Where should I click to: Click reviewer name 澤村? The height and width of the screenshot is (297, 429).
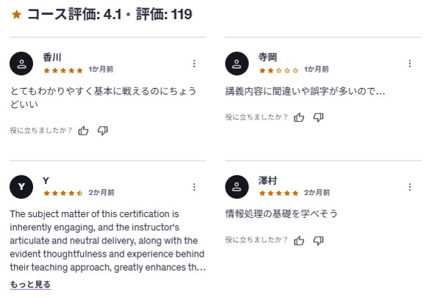tap(267, 180)
